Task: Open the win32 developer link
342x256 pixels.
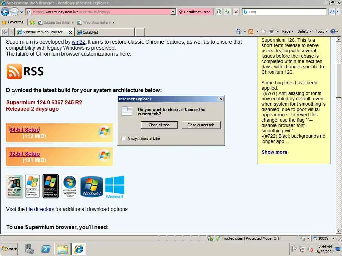Action: pos(78,42)
